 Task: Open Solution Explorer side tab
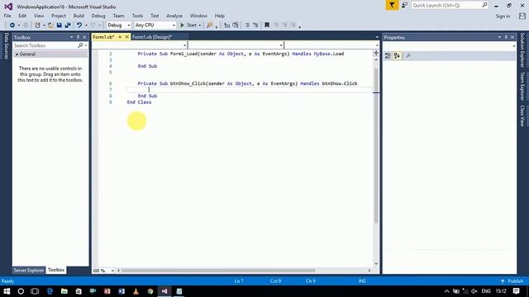click(522, 49)
